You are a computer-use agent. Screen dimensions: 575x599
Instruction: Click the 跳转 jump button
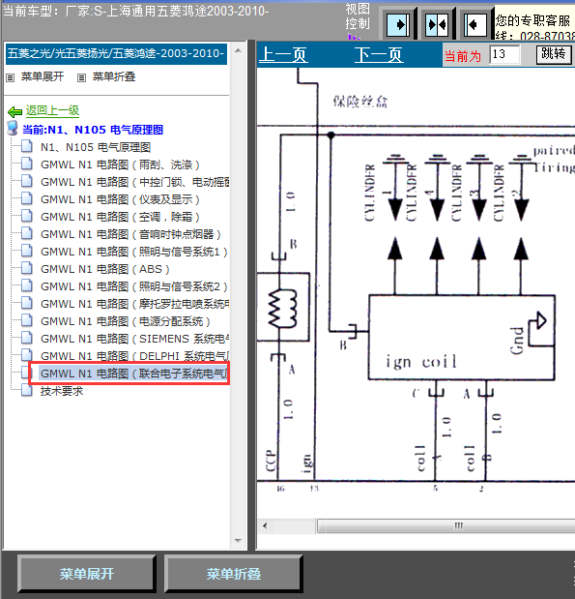click(554, 54)
